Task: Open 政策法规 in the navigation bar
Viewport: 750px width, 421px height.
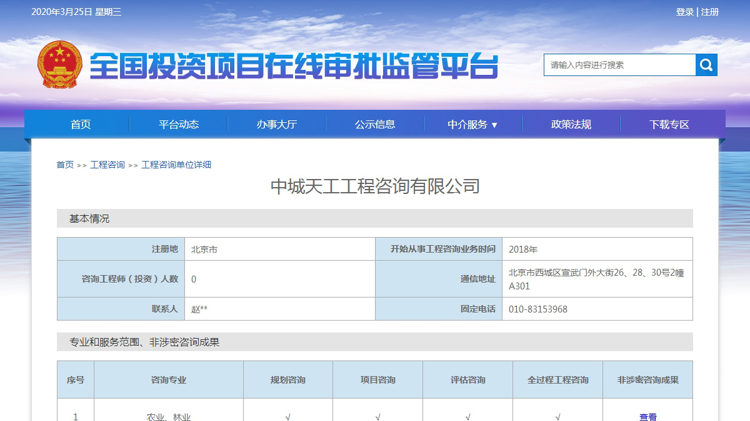Action: pyautogui.click(x=571, y=123)
